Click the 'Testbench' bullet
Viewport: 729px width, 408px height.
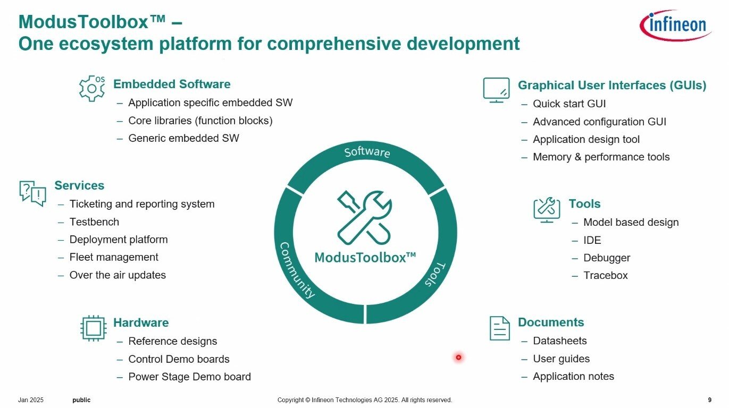coord(94,222)
